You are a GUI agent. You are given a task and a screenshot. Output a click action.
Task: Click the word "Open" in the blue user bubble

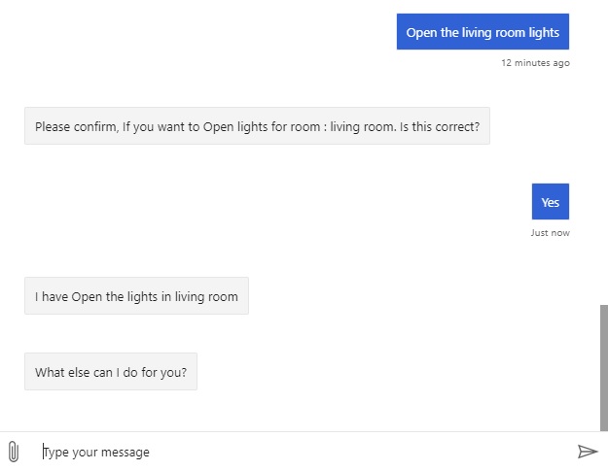(422, 32)
